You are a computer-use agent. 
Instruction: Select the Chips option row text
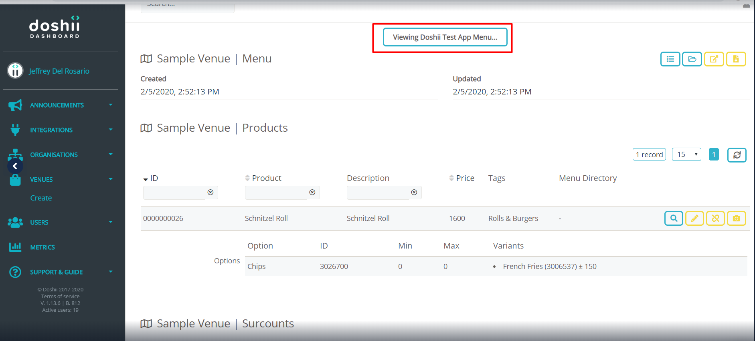pos(257,267)
